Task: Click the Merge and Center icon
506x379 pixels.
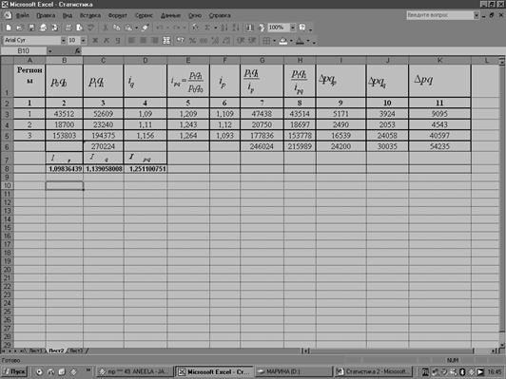Action: [166, 41]
